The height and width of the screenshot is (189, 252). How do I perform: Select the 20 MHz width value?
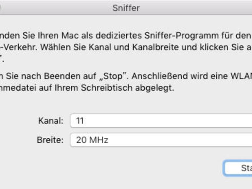pyautogui.click(x=92, y=140)
